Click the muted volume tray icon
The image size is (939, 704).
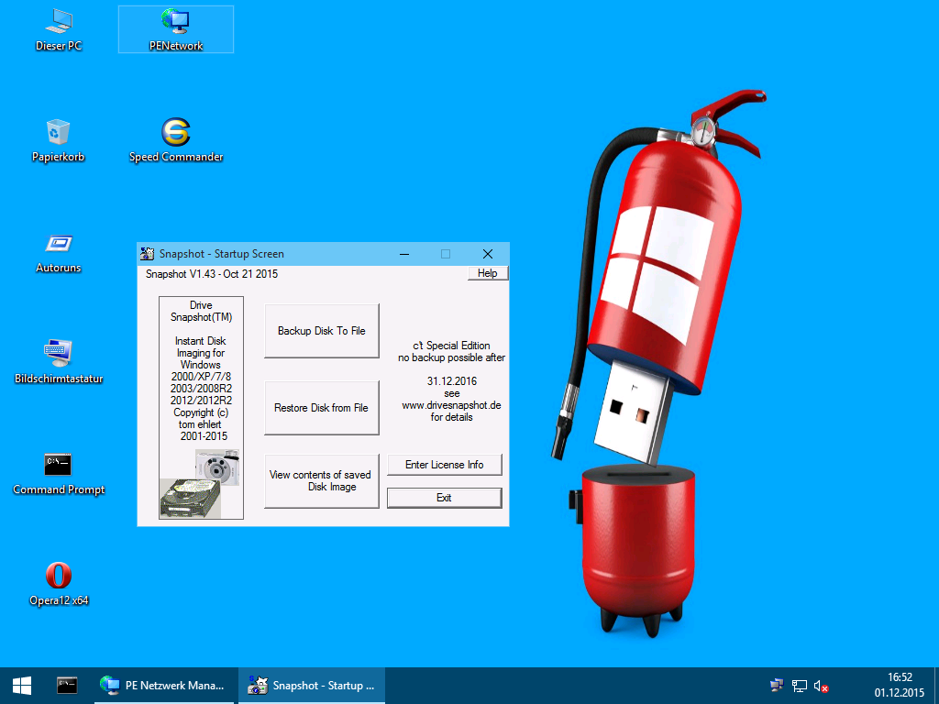pyautogui.click(x=822, y=686)
